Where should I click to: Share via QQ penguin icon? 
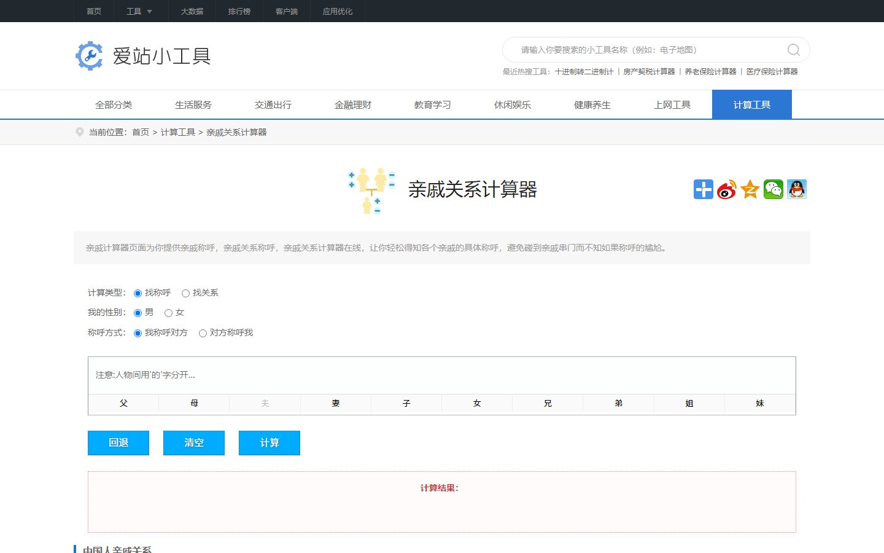tap(797, 189)
